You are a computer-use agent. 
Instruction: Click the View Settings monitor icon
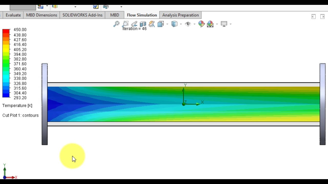[x=224, y=24]
